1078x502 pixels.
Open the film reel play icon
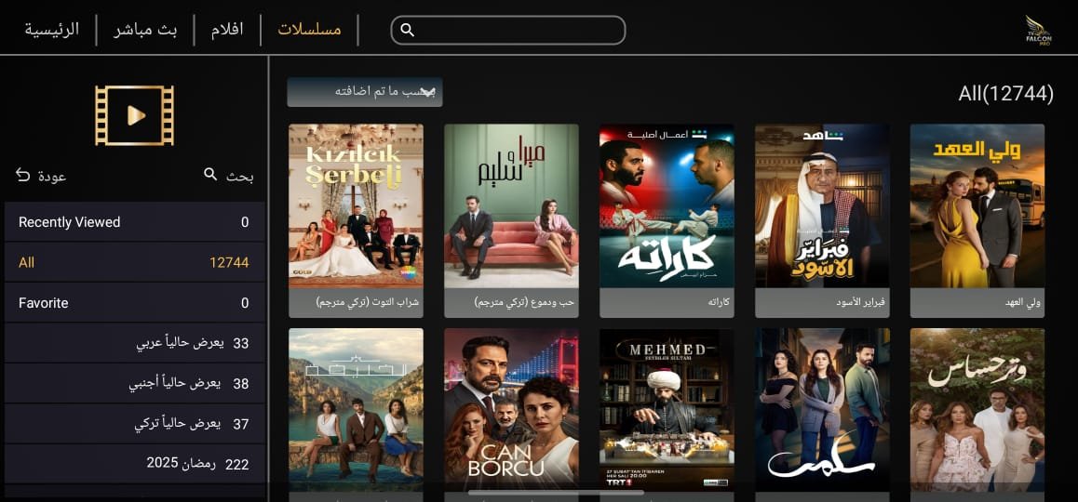[134, 115]
